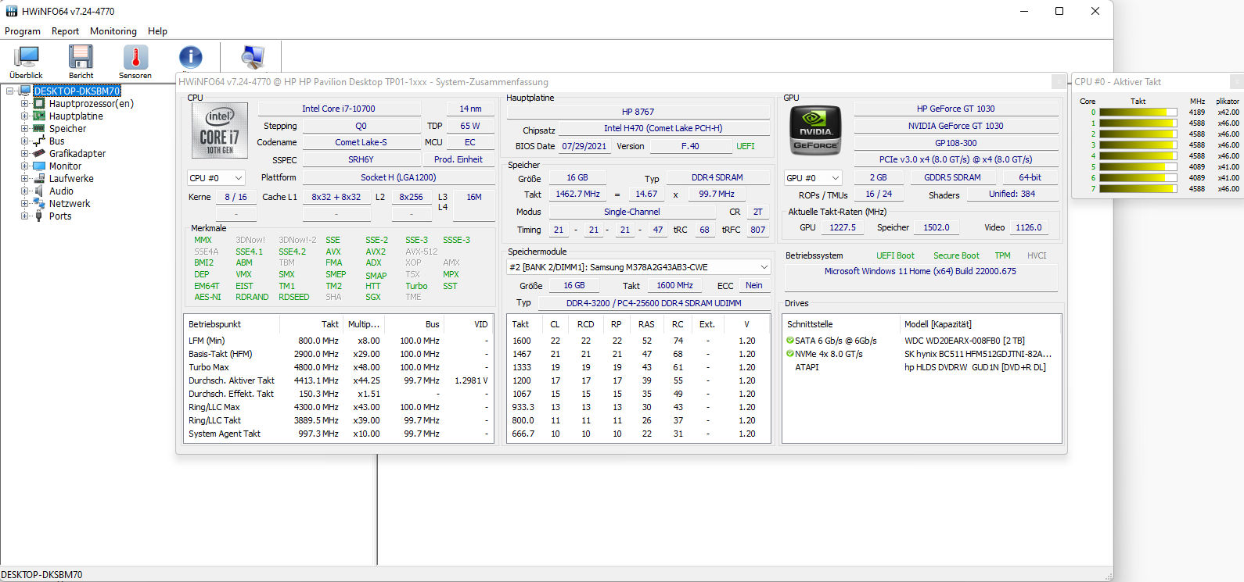Screen dimensions: 1244x582
Task: Expand the Speicher tree node
Action: coord(24,128)
